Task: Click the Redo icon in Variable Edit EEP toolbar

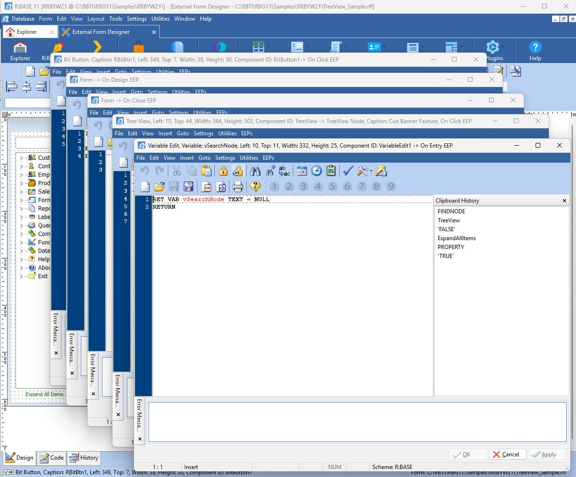Action: tap(160, 171)
